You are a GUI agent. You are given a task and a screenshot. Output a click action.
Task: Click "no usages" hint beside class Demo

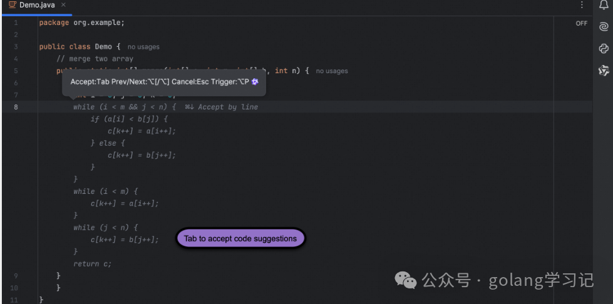coord(143,47)
